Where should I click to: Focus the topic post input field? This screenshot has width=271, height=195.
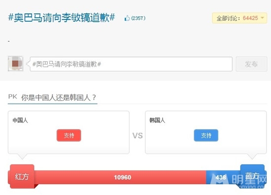tap(131, 64)
